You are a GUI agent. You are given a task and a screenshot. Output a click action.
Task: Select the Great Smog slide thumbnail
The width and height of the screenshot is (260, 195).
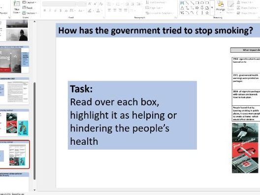(x=14, y=60)
